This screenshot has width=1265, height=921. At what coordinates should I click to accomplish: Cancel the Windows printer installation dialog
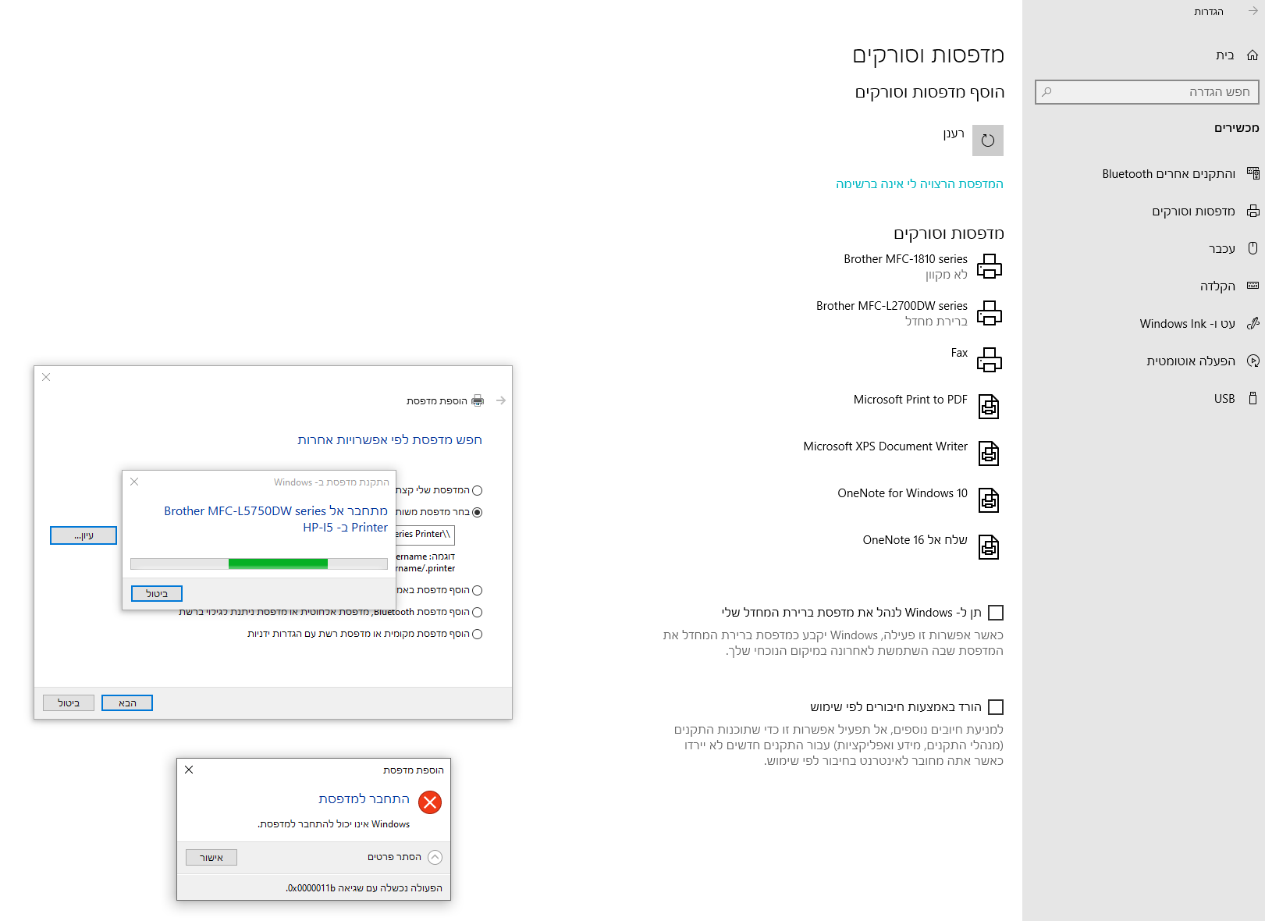[x=157, y=594]
